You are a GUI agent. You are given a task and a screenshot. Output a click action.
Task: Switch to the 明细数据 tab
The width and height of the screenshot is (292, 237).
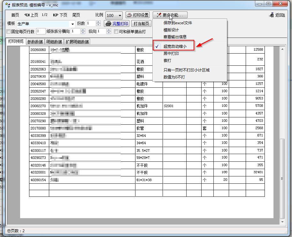[x=54, y=42]
